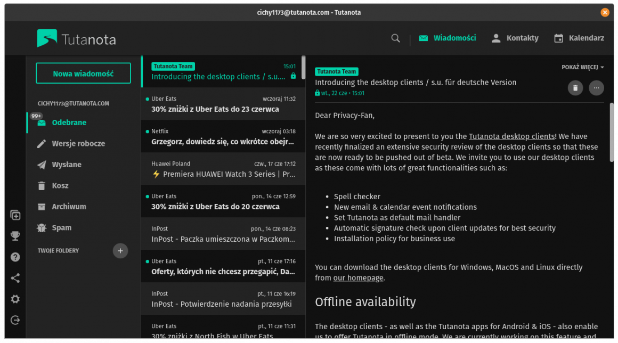618x343 pixels.
Task: Delete the open email with trash icon
Action: [x=575, y=88]
